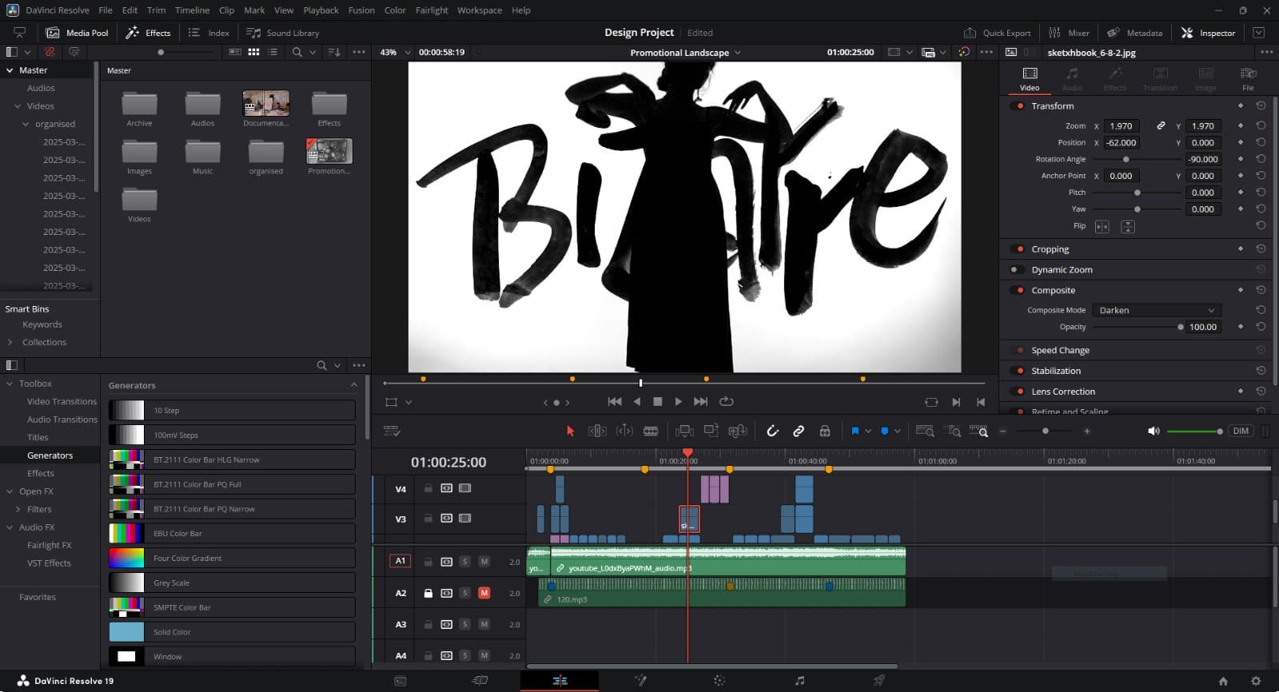Click the Quick Export button
1279x692 pixels.
(x=998, y=33)
